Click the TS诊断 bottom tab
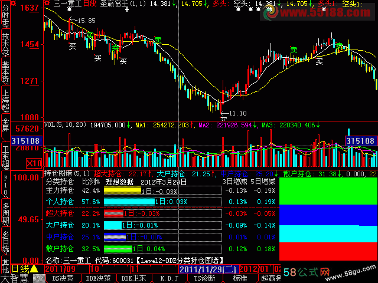This screenshot has height=283, width=378. pos(204,278)
